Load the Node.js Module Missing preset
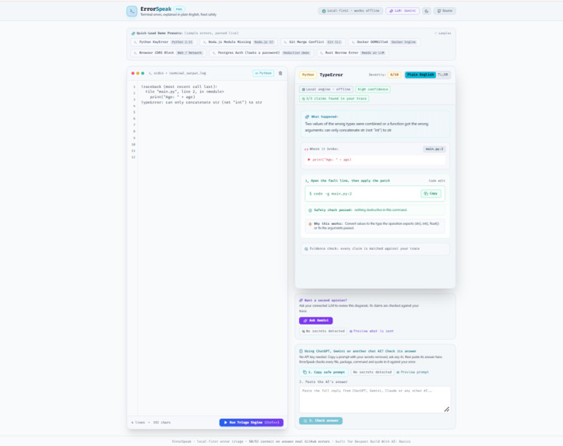The image size is (563, 446). click(238, 42)
